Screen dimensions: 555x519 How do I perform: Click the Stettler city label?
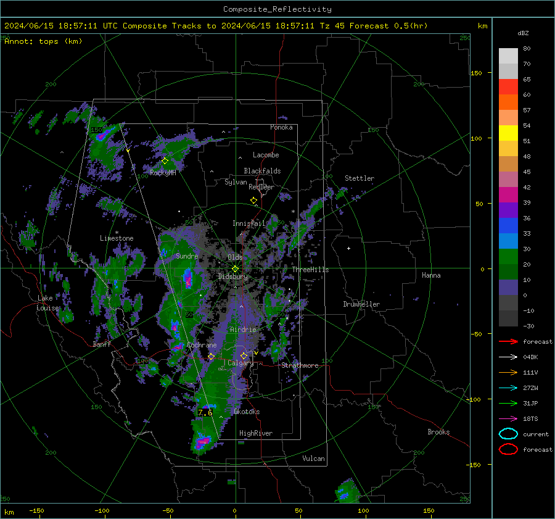pyautogui.click(x=360, y=178)
